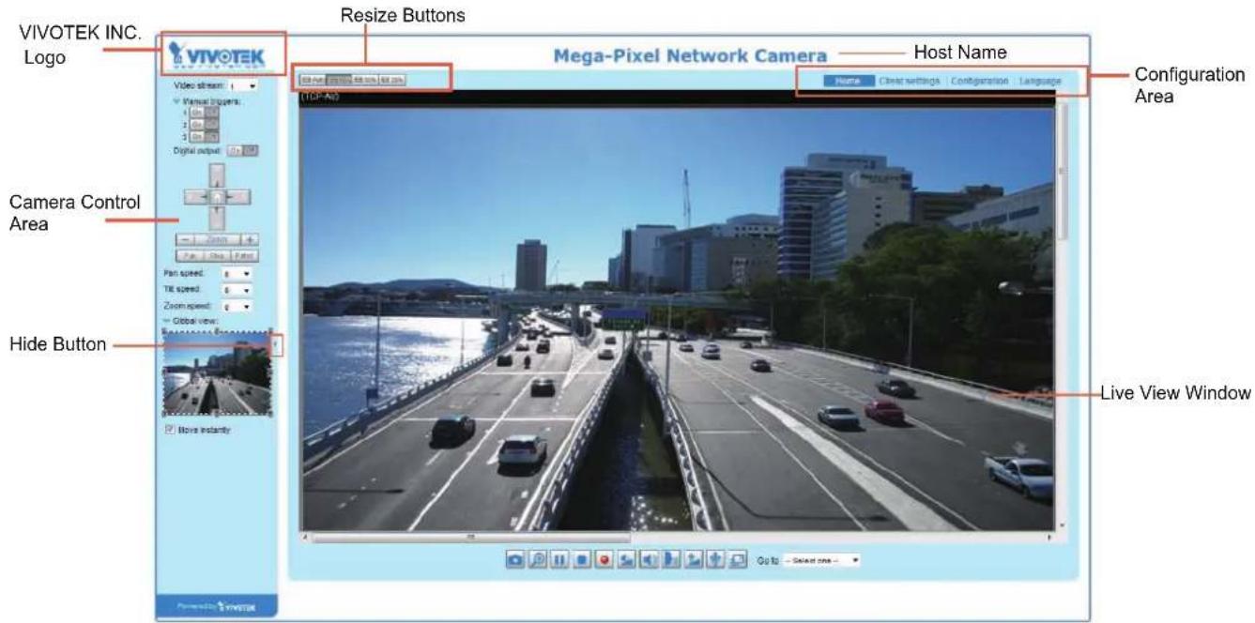Adjust speaker volume icon in toolbar
Viewport: 1255px width, 623px height.
[x=626, y=559]
